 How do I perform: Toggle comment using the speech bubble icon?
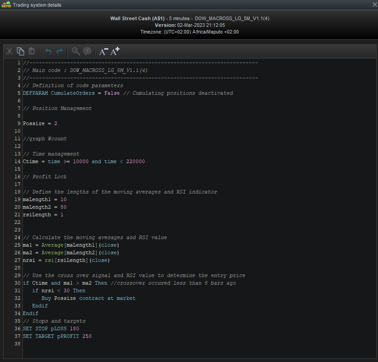coord(87,51)
